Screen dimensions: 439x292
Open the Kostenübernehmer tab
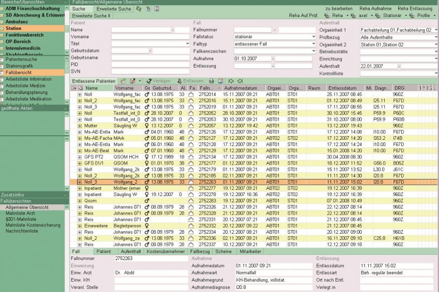166,251
